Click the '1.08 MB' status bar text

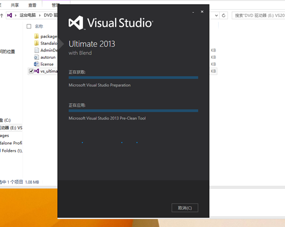32,182
